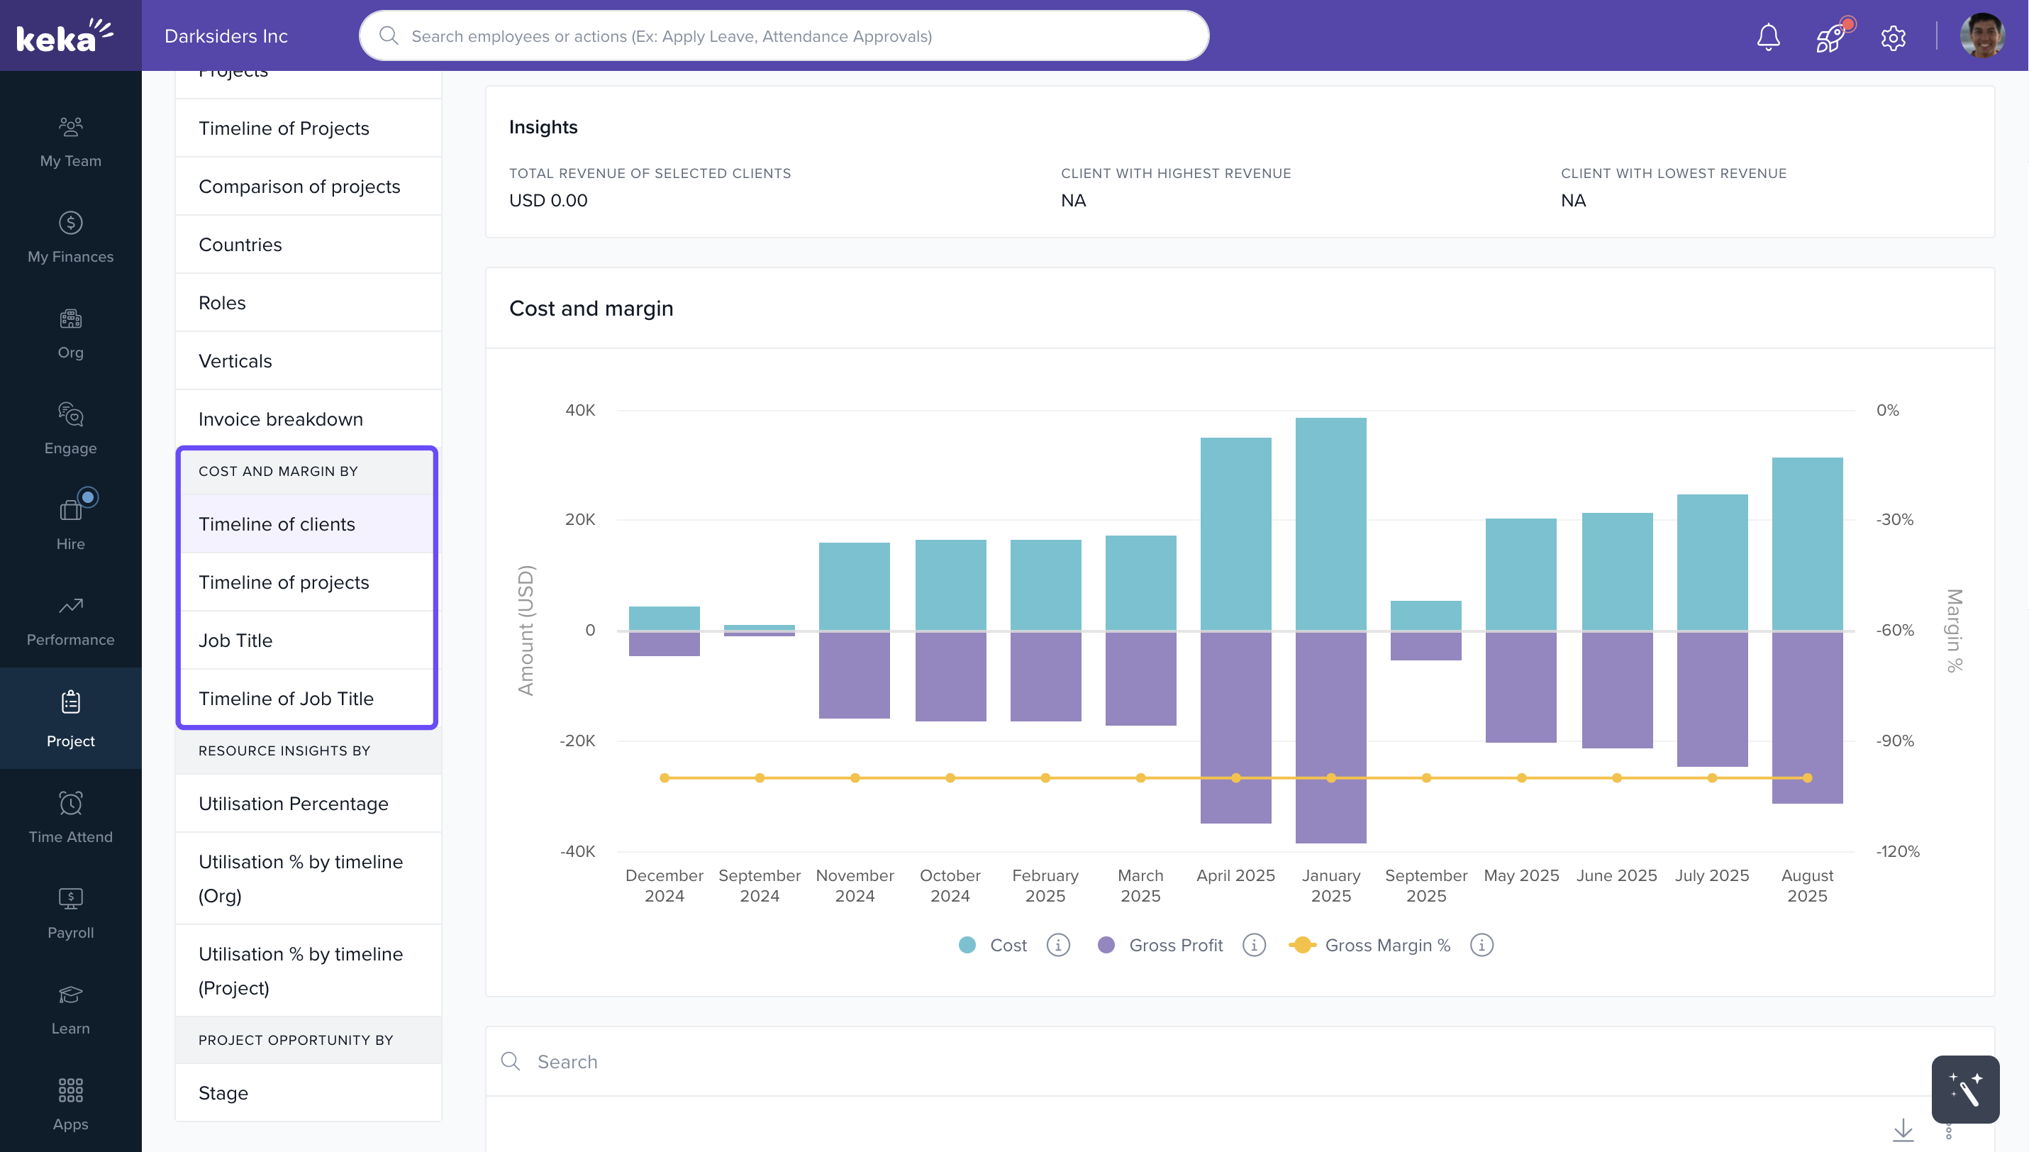
Task: Open the Invoice breakdown report
Action: (x=280, y=419)
